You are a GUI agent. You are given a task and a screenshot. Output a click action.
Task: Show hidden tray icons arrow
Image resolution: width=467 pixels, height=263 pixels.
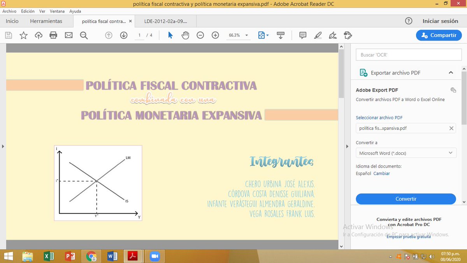click(391, 256)
